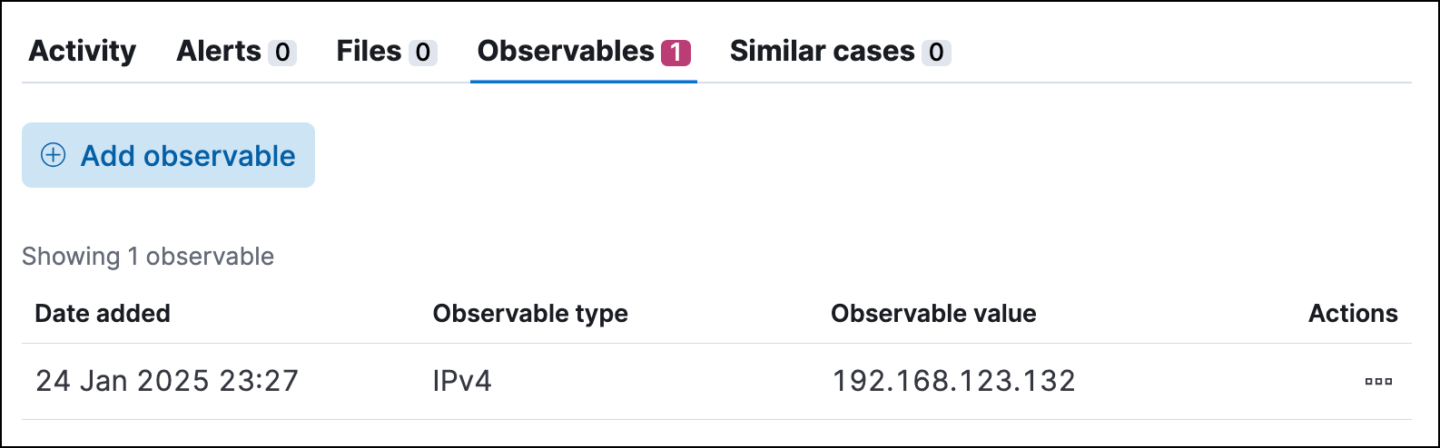Click the Alerts count badge

pyautogui.click(x=282, y=53)
